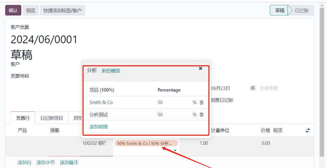Expand the analytic distribution dropdown arrow
Viewport: 327px width, 168px height.
(175, 150)
